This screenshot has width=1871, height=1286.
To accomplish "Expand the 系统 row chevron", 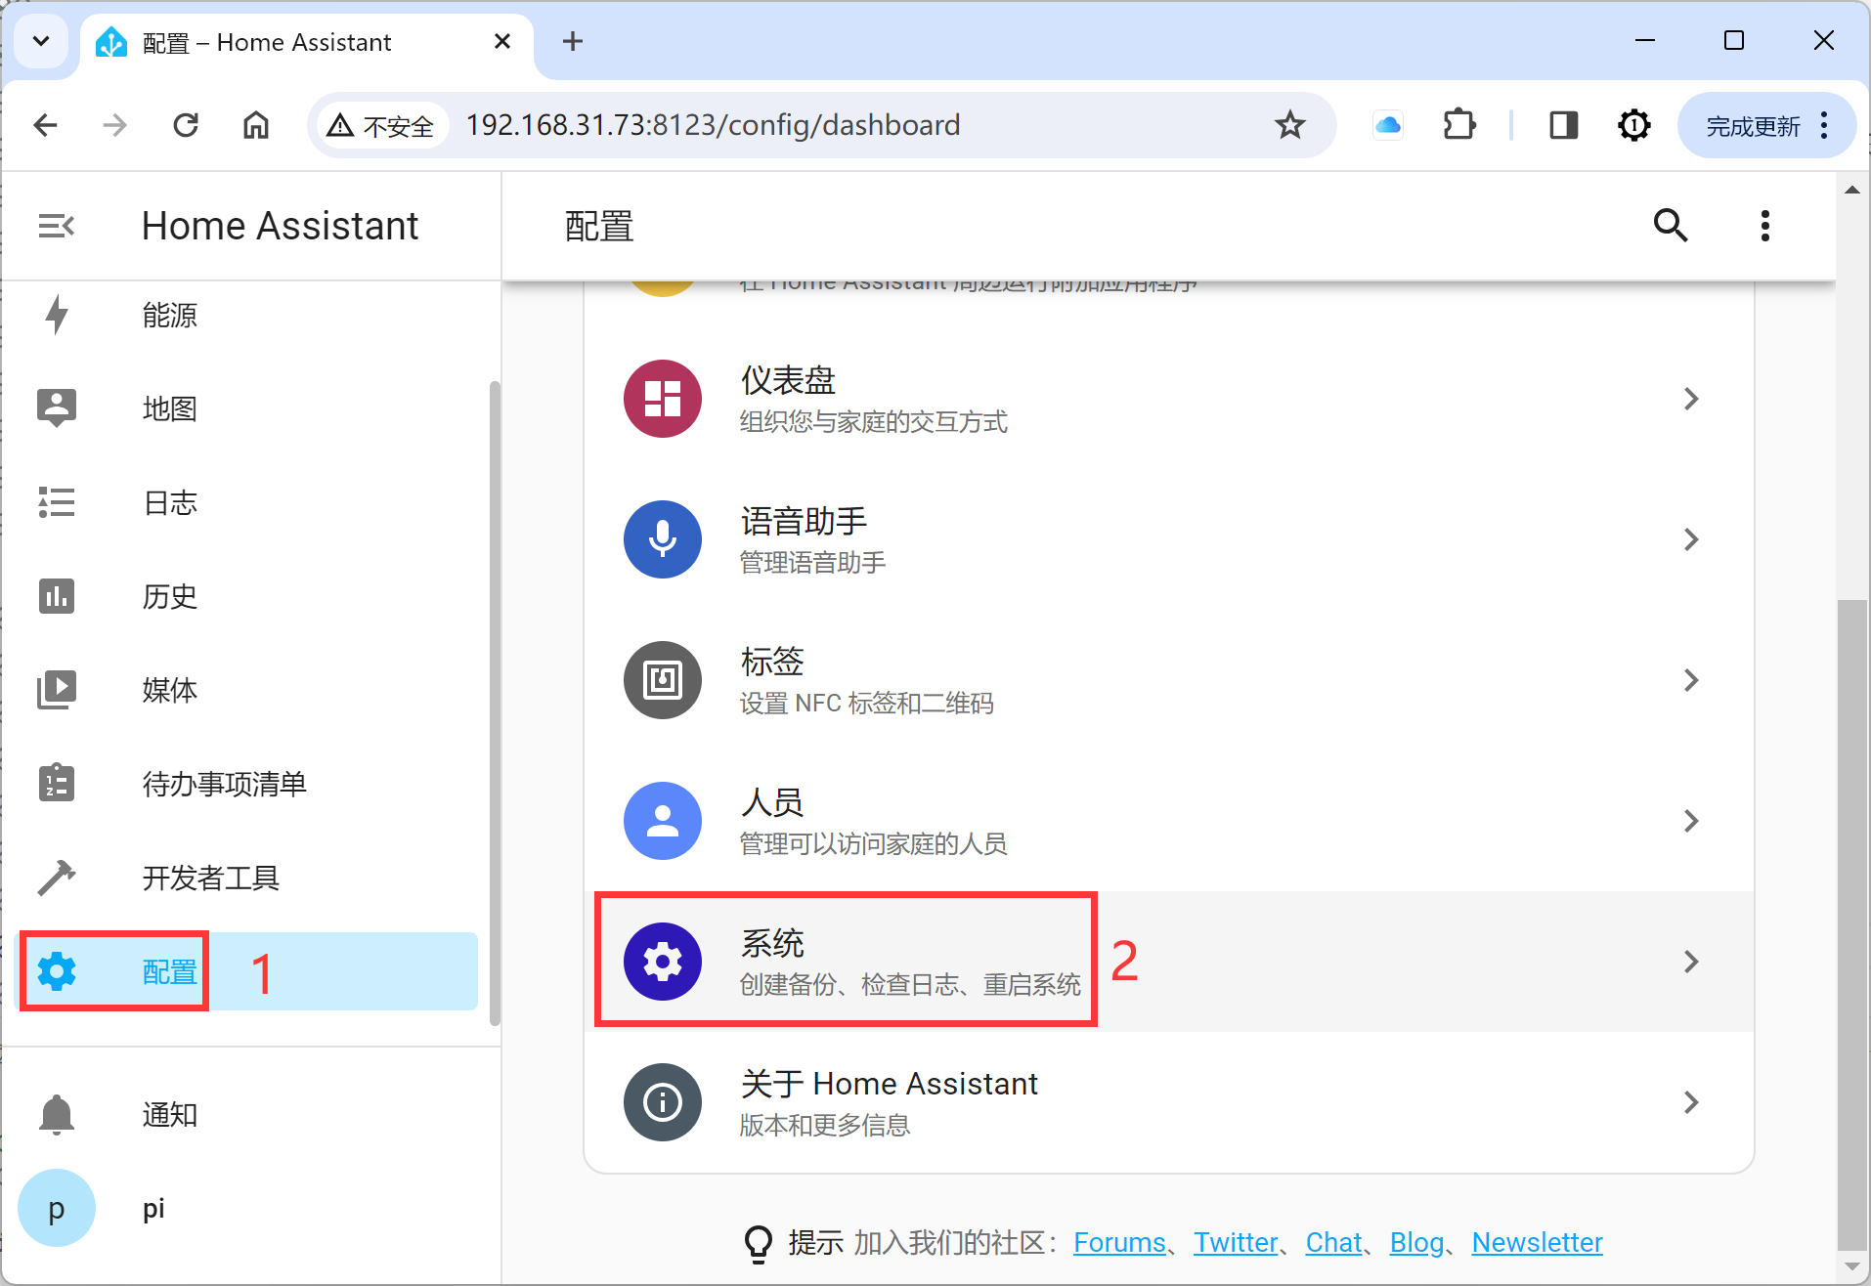I will point(1691,962).
